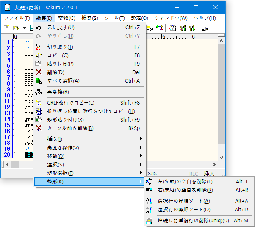
Task: Expand the 選択(S) submenu
Action: 89,165
